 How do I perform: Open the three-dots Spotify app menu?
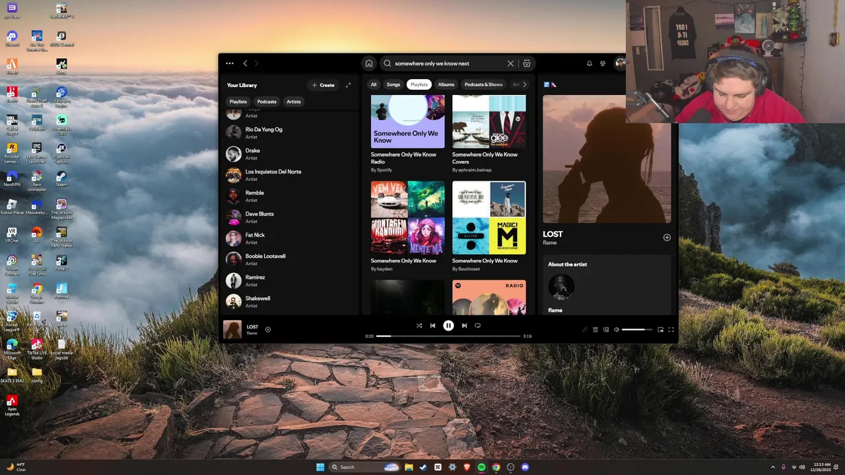click(229, 63)
